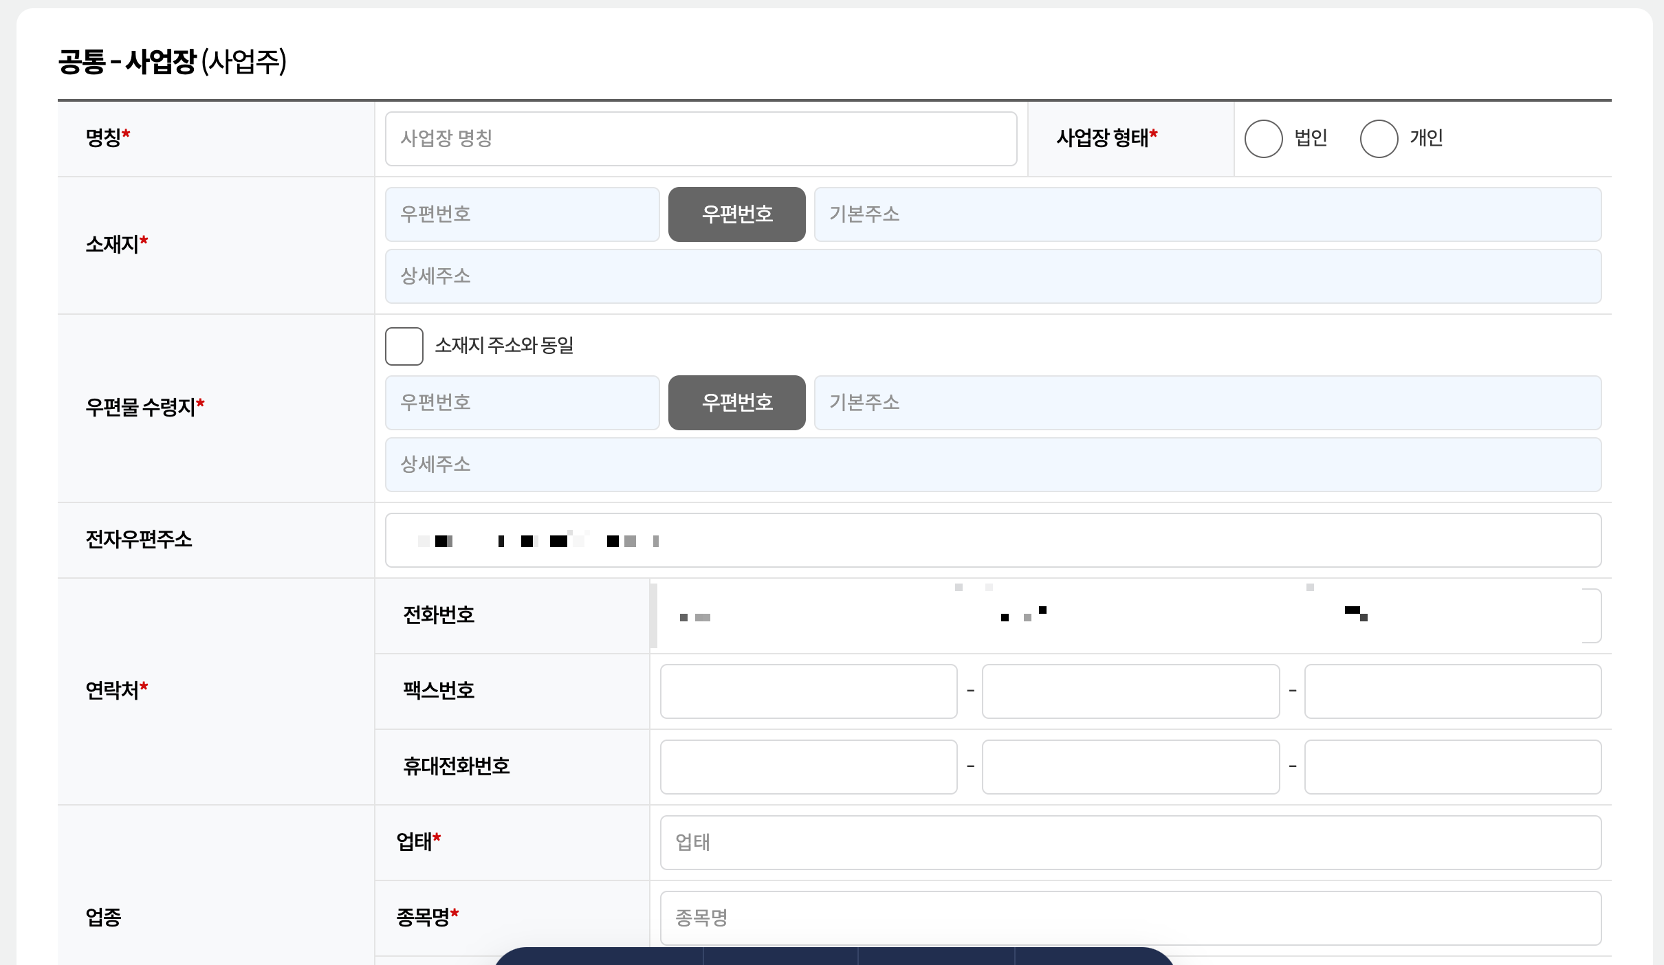Image resolution: width=1664 pixels, height=965 pixels.
Task: Click 우편물 수령지 우편번호 input field
Action: point(522,403)
